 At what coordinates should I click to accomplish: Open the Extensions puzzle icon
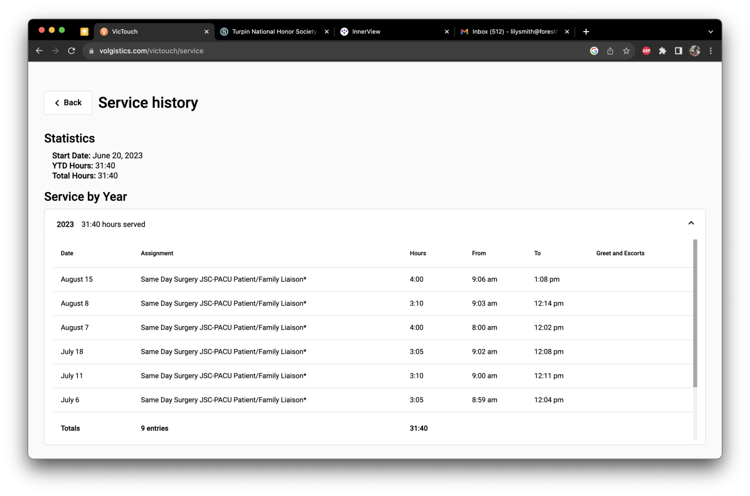pos(662,51)
